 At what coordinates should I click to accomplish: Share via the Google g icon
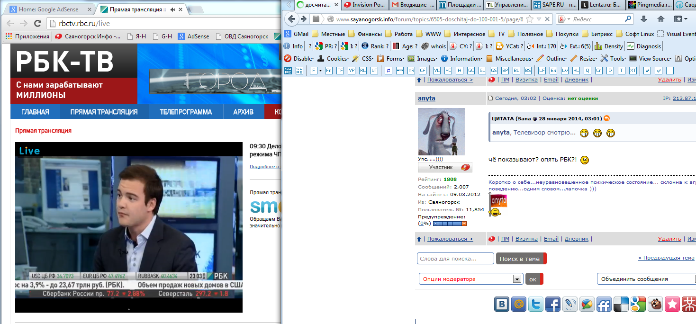638,304
